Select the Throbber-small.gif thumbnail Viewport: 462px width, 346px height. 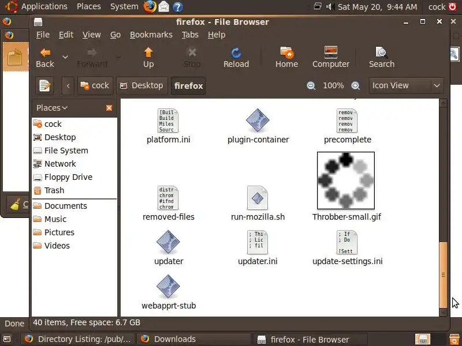click(x=346, y=180)
